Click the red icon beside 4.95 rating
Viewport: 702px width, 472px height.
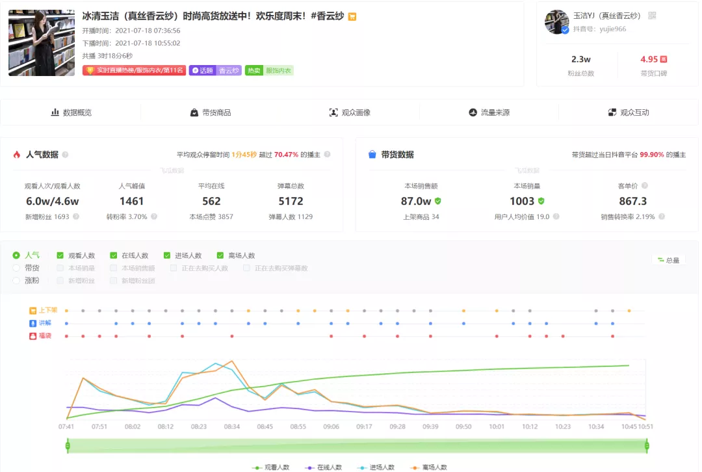[x=664, y=59]
